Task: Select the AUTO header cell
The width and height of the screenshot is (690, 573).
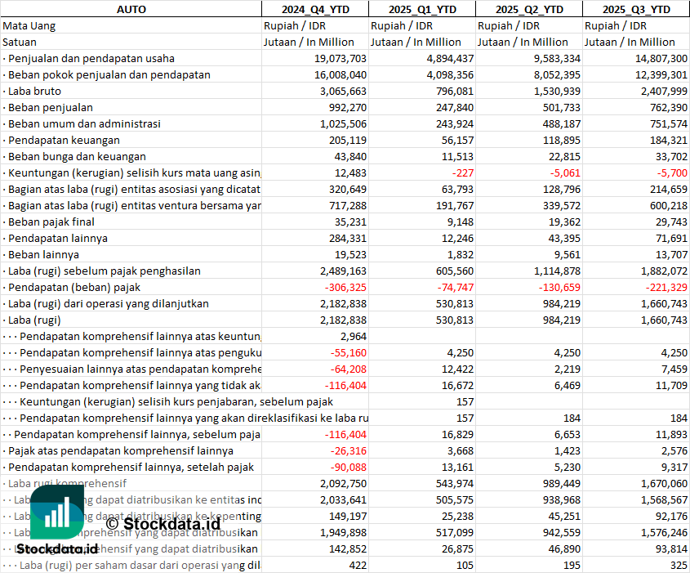Action: point(131,9)
